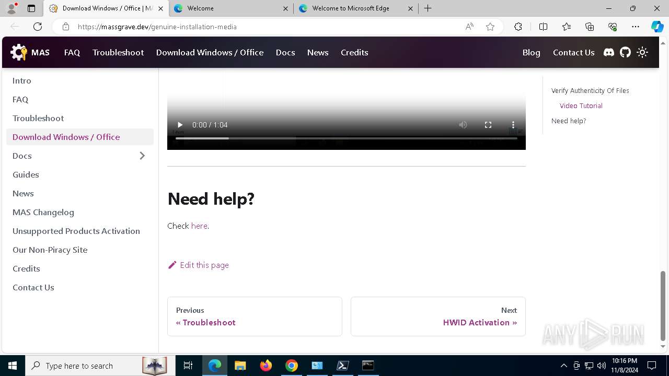Image resolution: width=669 pixels, height=376 pixels.
Task: Open PowerShell from the taskbar
Action: [343, 366]
